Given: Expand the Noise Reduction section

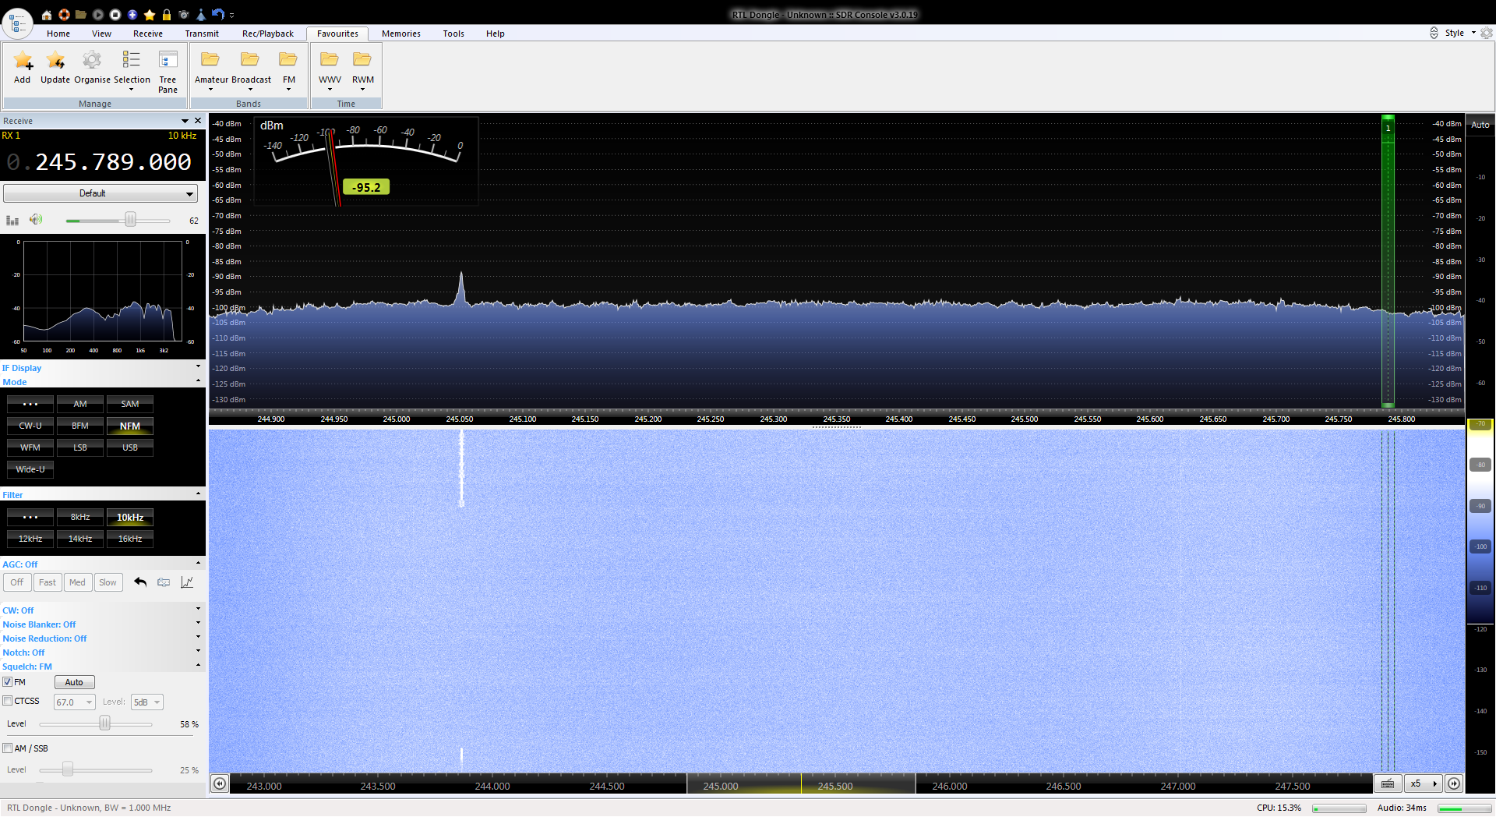Looking at the screenshot, I should pos(102,638).
